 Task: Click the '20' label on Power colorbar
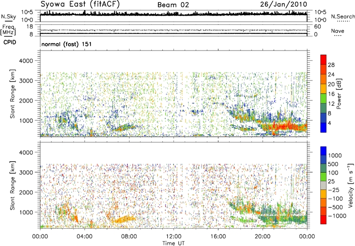[x=331, y=84]
